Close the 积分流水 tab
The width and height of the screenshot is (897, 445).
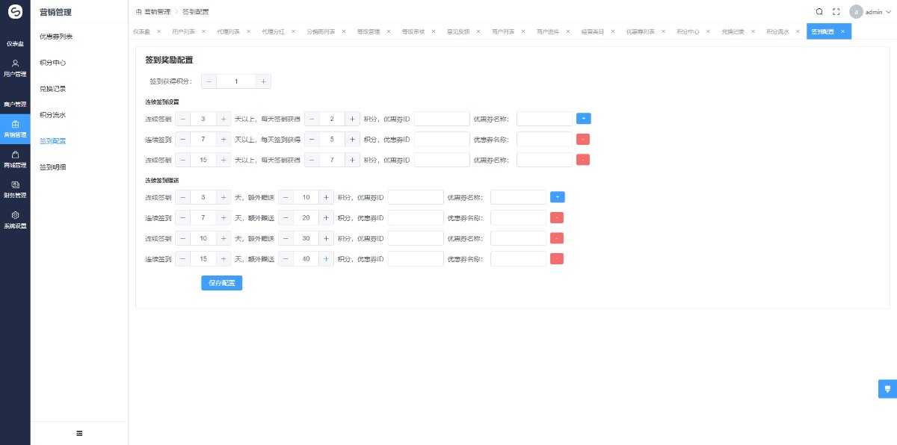[x=798, y=31]
